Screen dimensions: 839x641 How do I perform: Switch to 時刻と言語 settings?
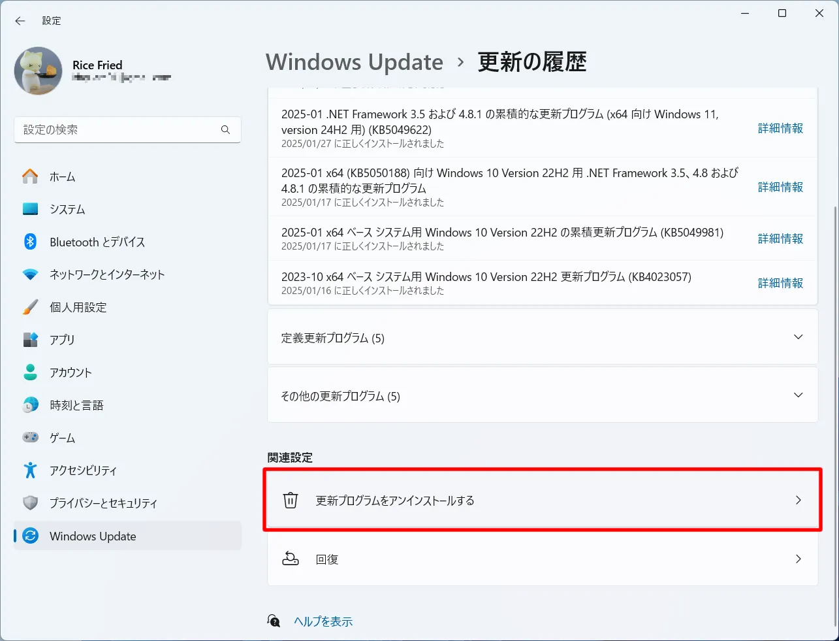point(128,405)
